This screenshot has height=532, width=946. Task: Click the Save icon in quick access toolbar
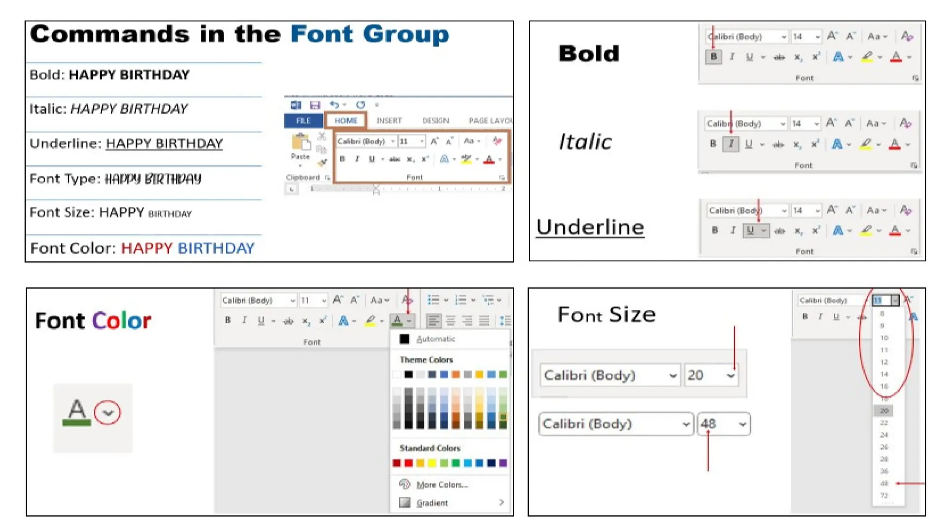click(x=315, y=105)
